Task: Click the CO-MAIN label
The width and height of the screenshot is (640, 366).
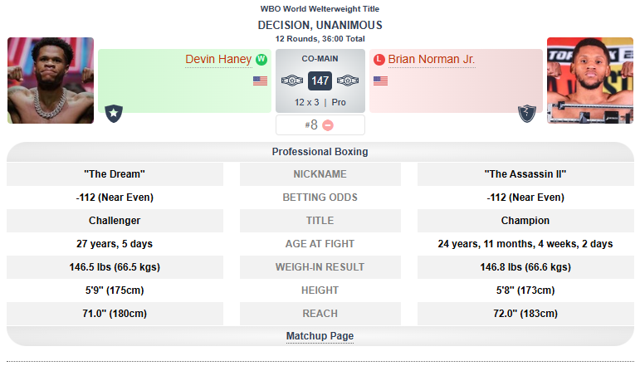Action: [x=320, y=60]
